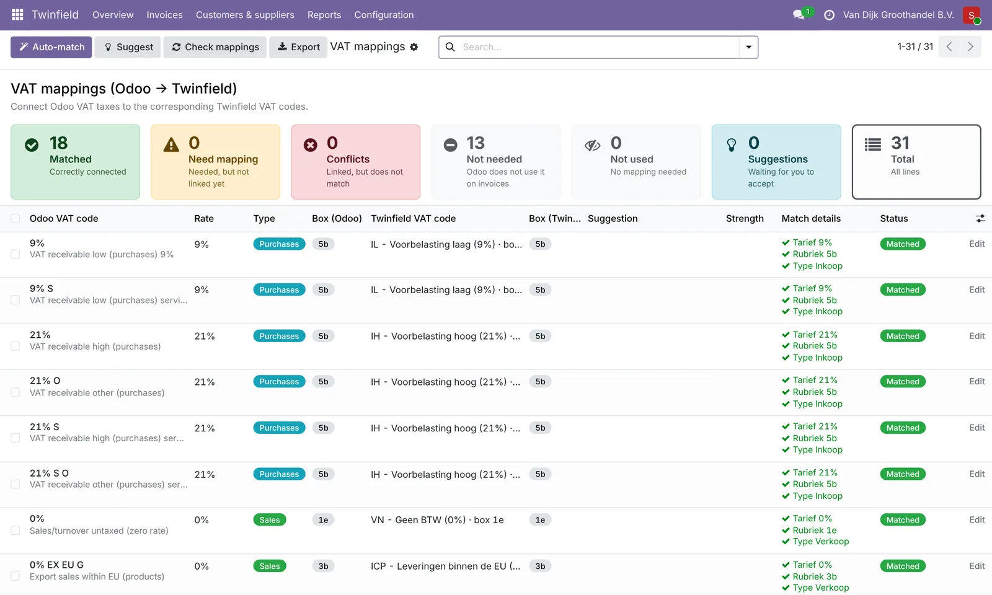The width and height of the screenshot is (992, 595).
Task: Open the user avatar menu
Action: [x=972, y=15]
